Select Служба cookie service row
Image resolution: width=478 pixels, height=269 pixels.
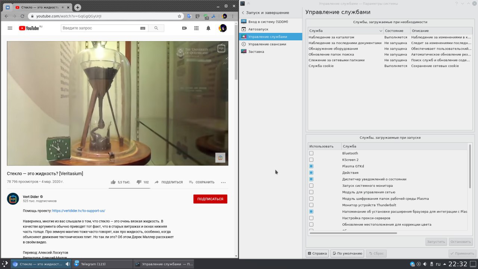[390, 66]
